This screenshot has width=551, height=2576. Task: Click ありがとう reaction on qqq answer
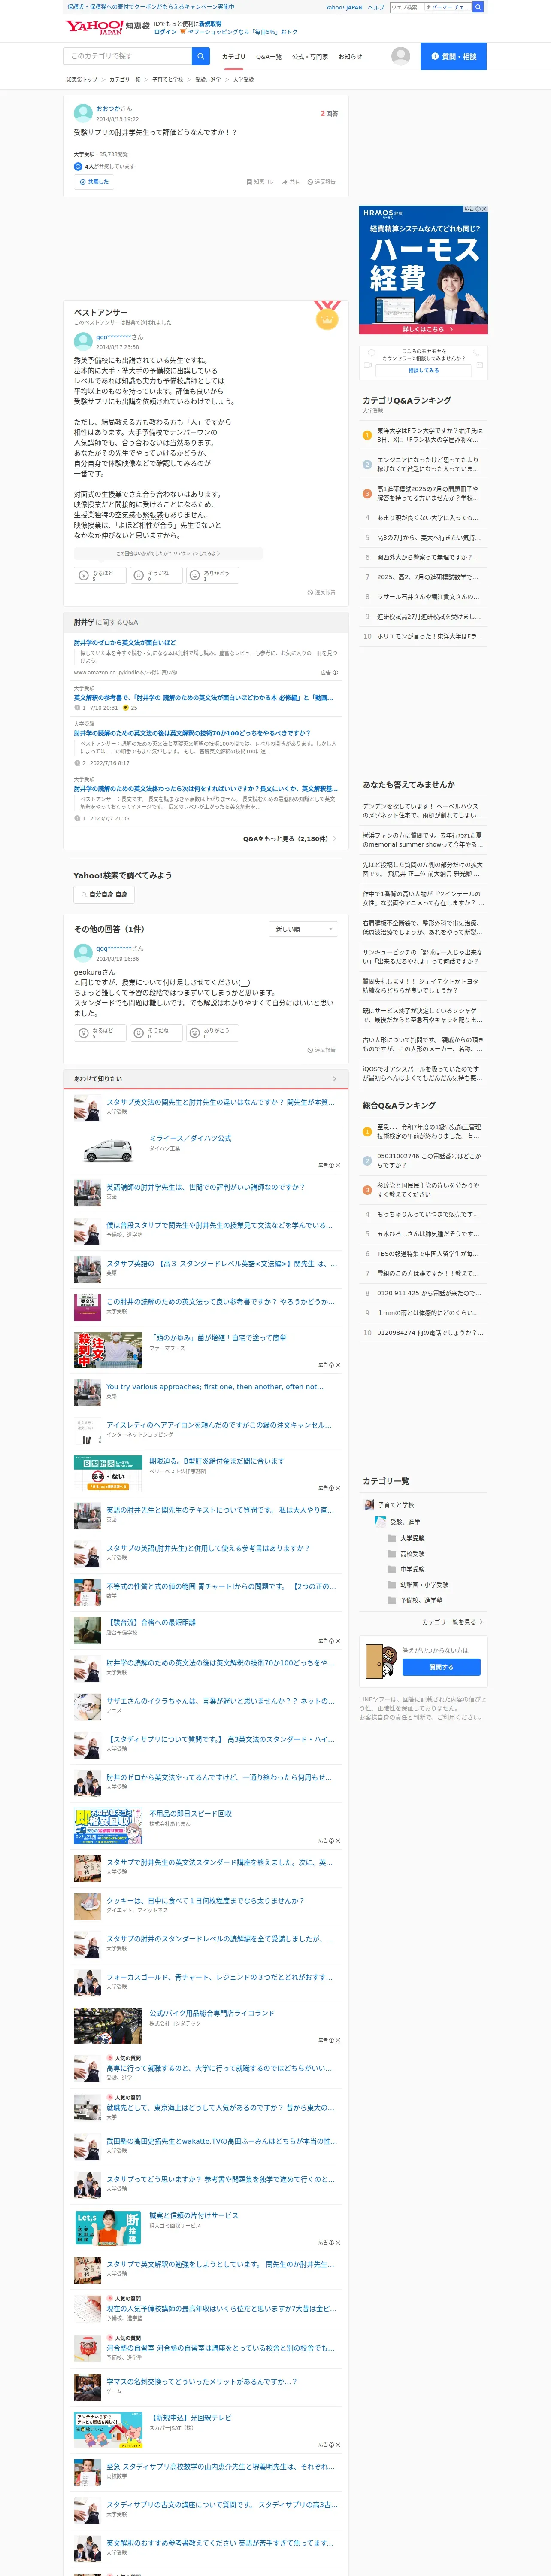coord(212,1032)
